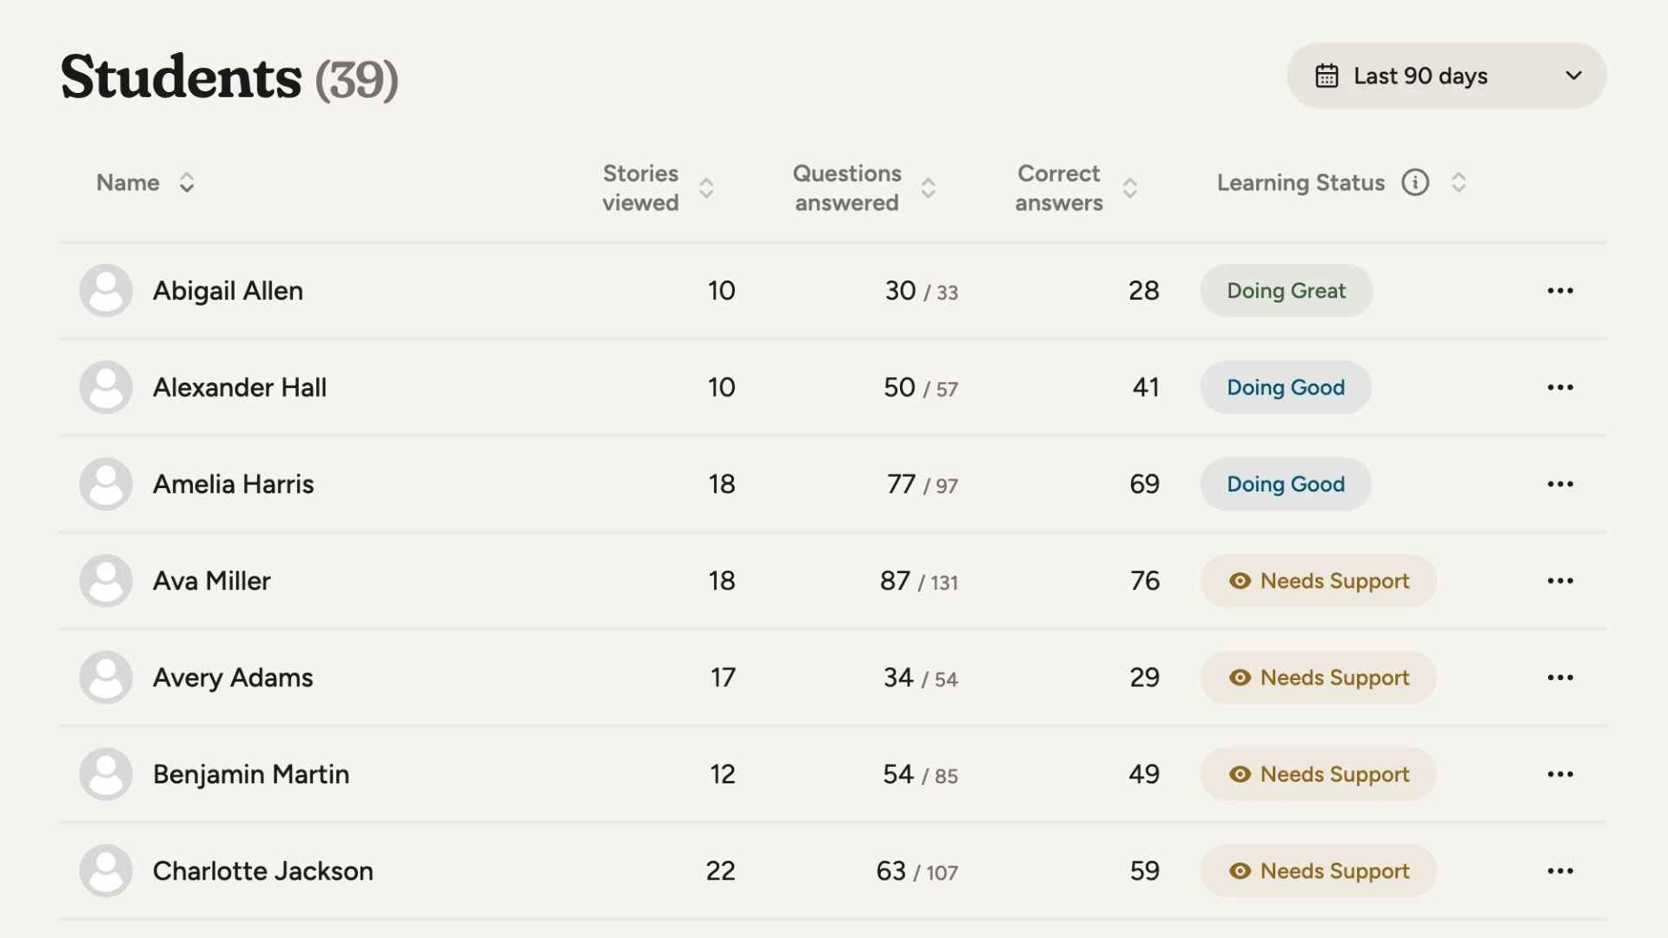Sort by Questions answered column arrows
This screenshot has height=938, width=1668.
click(x=928, y=188)
